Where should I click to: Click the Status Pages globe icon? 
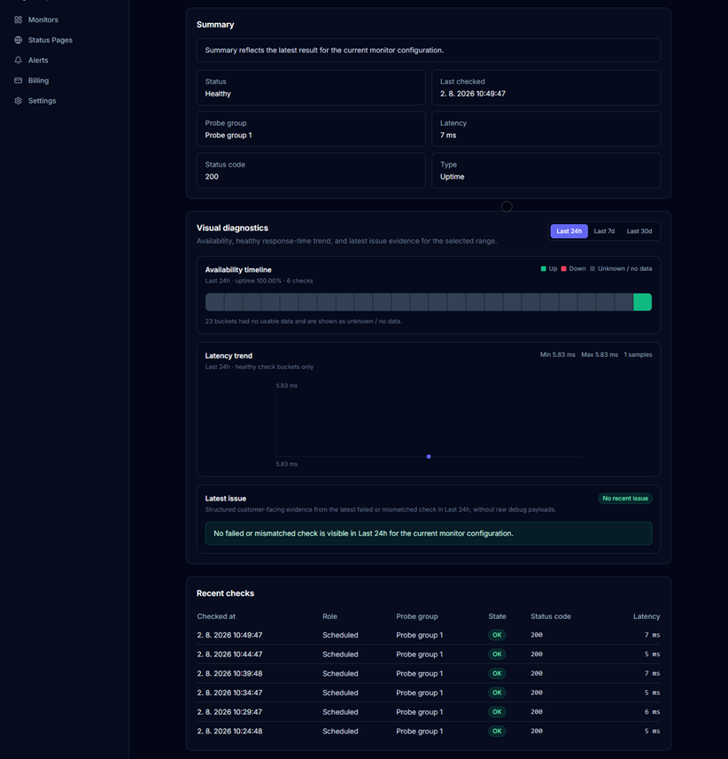[x=18, y=40]
